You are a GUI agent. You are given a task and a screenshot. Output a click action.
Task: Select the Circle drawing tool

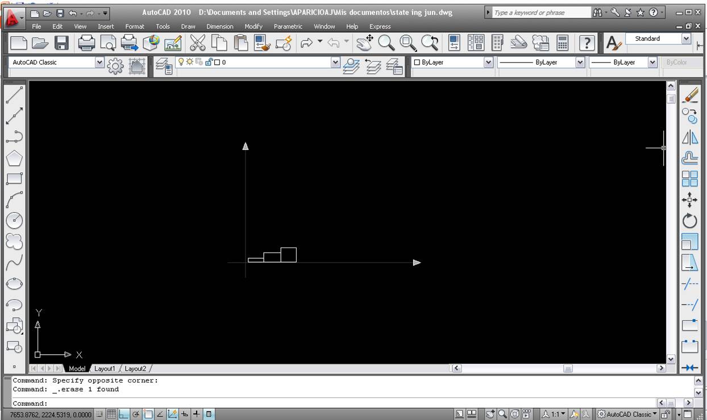coord(14,220)
